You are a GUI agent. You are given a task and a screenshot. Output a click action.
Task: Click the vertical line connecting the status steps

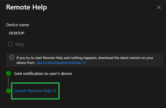tap(8, 82)
